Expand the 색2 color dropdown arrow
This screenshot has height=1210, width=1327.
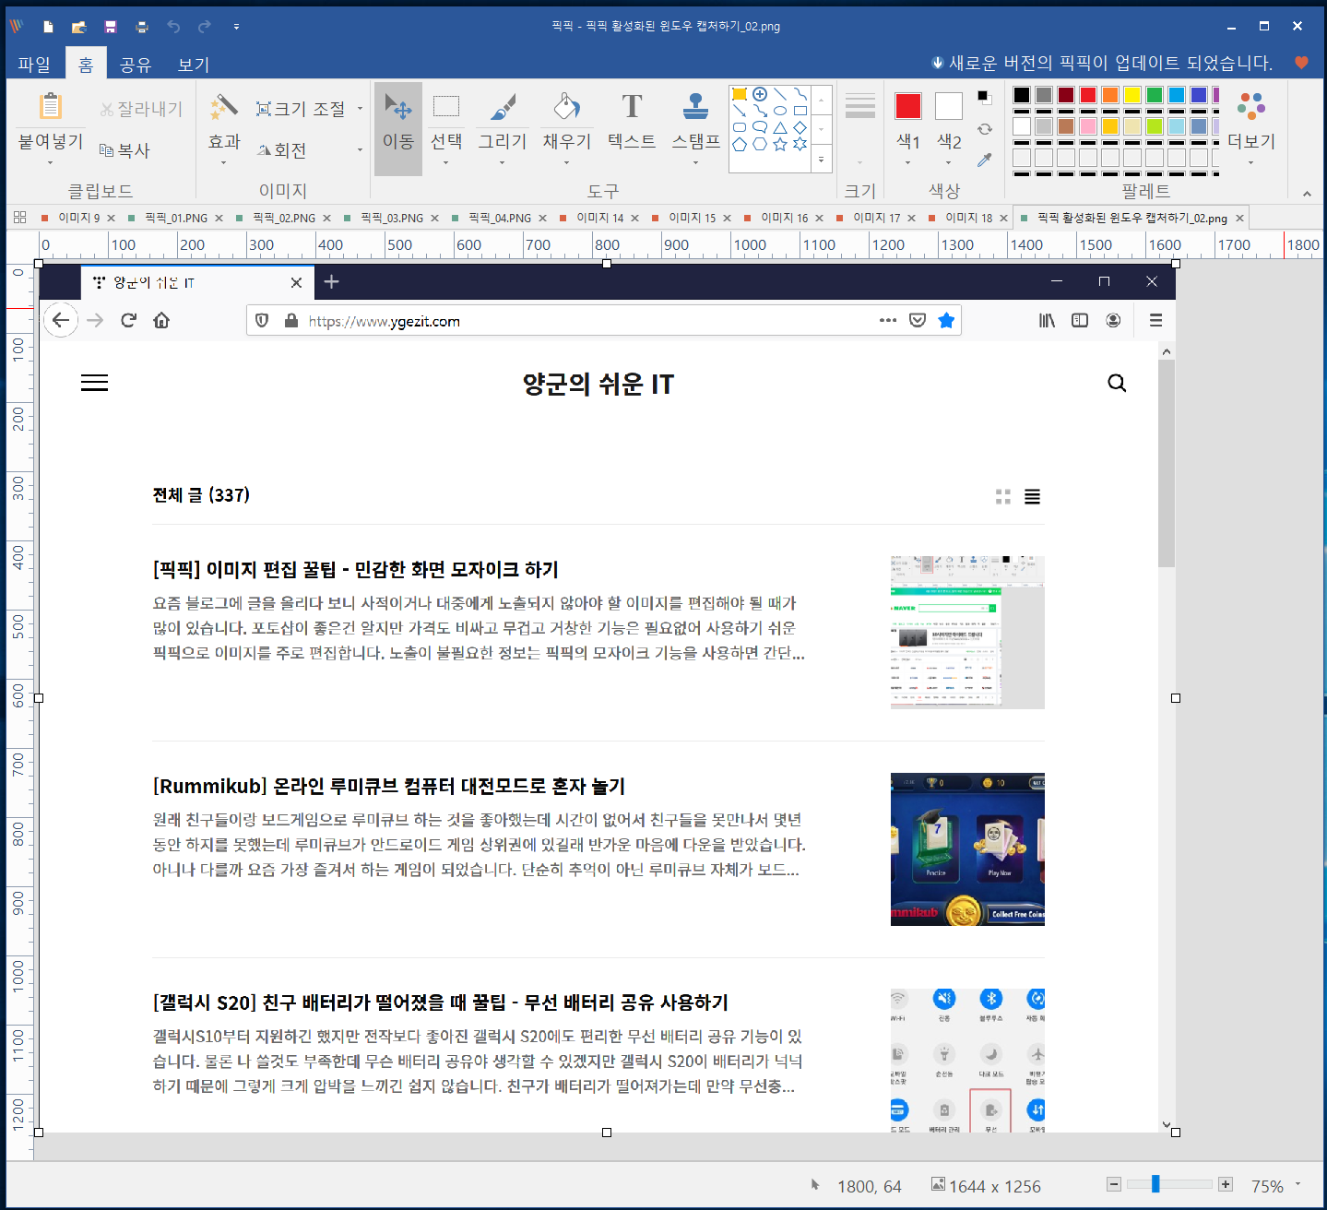coord(949,163)
